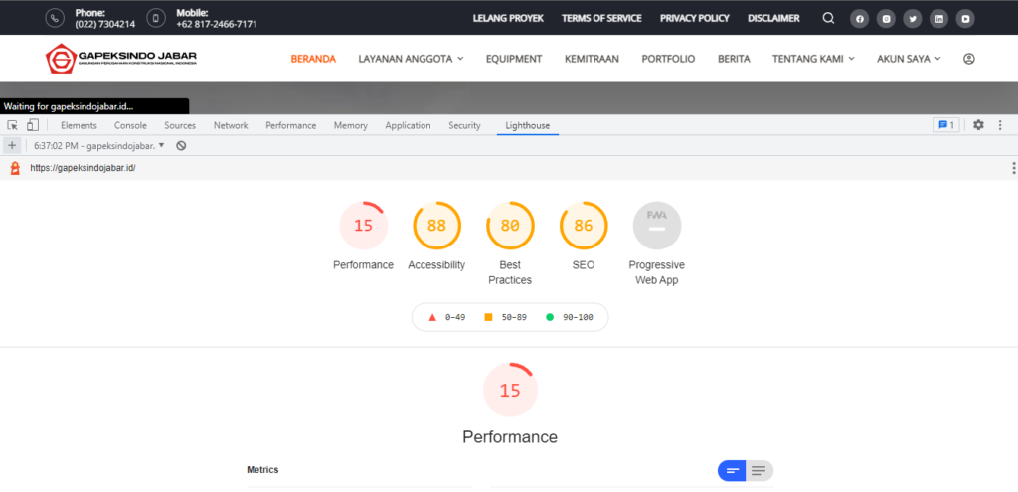
Task: Open the Instagram social icon
Action: tap(886, 19)
